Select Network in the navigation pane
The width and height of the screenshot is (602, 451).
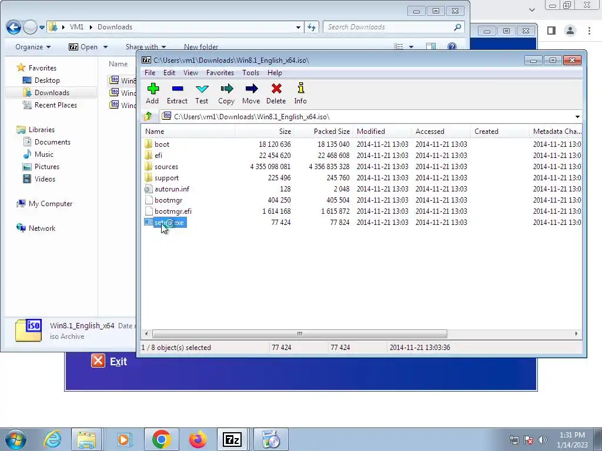(42, 228)
